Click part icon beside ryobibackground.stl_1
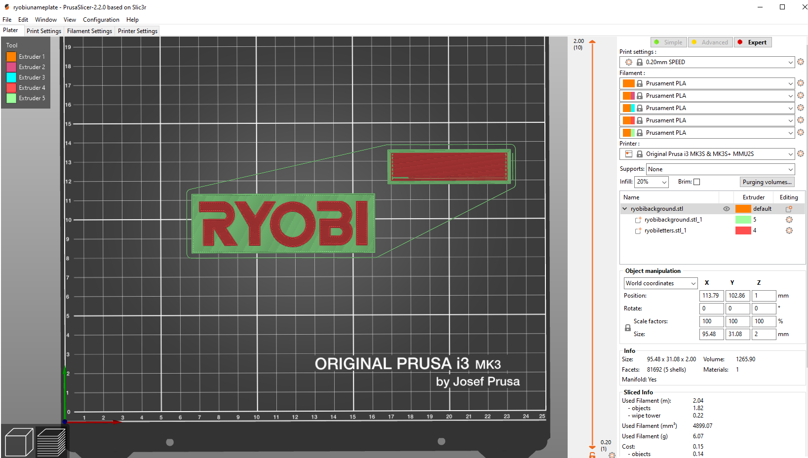The image size is (808, 458). (638, 220)
